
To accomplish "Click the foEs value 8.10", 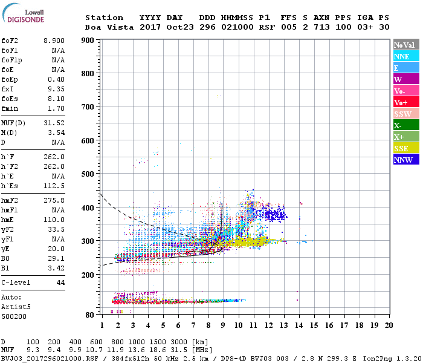I will [x=56, y=99].
